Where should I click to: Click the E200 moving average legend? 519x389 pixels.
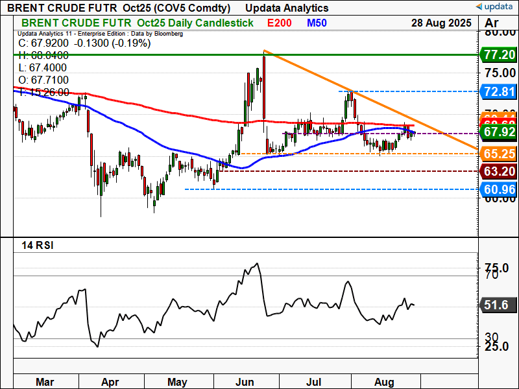click(x=280, y=23)
